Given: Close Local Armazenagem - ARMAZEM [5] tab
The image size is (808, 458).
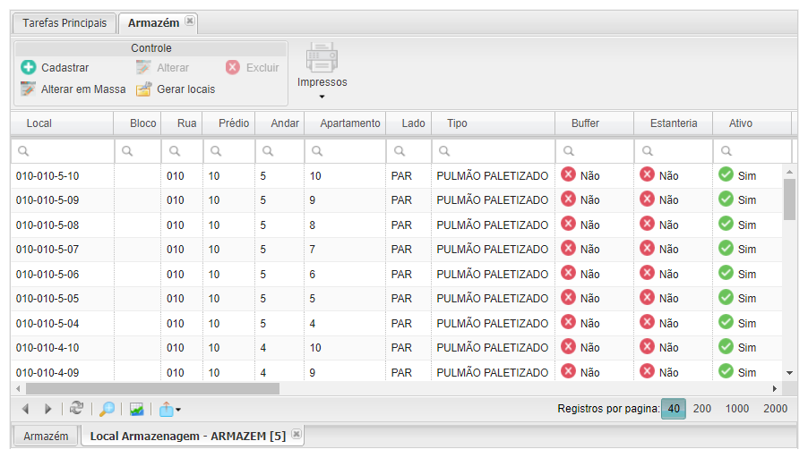Looking at the screenshot, I should (x=297, y=434).
